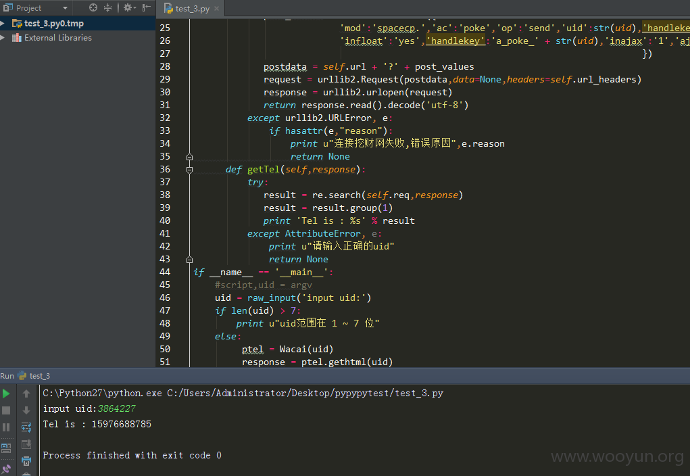Collapse the getTel function at line 36

pos(189,170)
